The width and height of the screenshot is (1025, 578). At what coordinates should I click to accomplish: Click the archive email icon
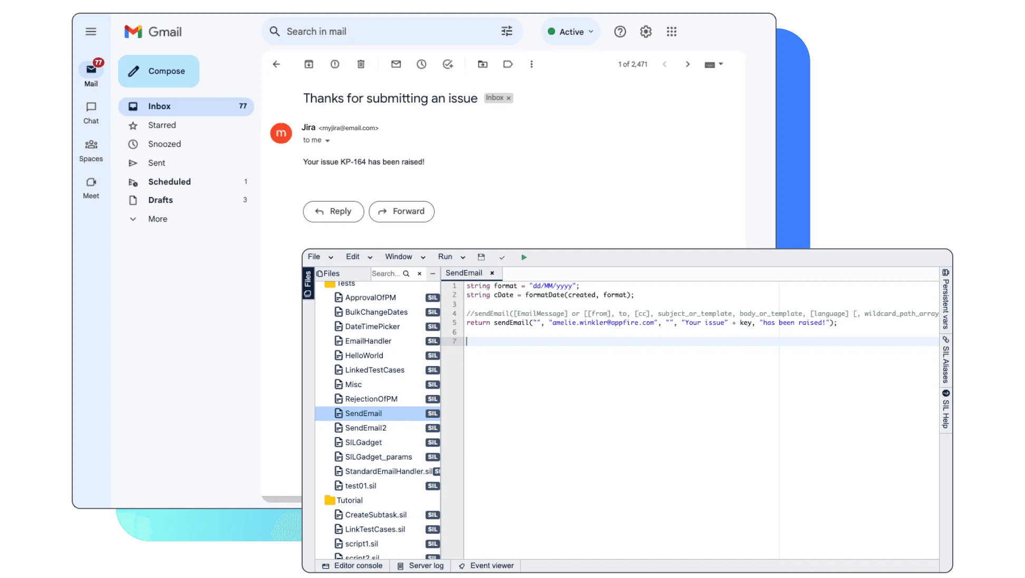[x=309, y=64]
